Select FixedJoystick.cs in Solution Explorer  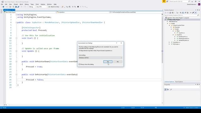point(183,37)
